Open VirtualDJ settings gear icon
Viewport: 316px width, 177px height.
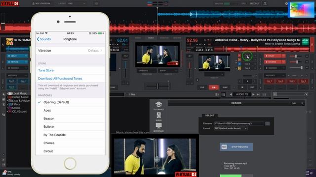pyautogui.click(x=286, y=3)
